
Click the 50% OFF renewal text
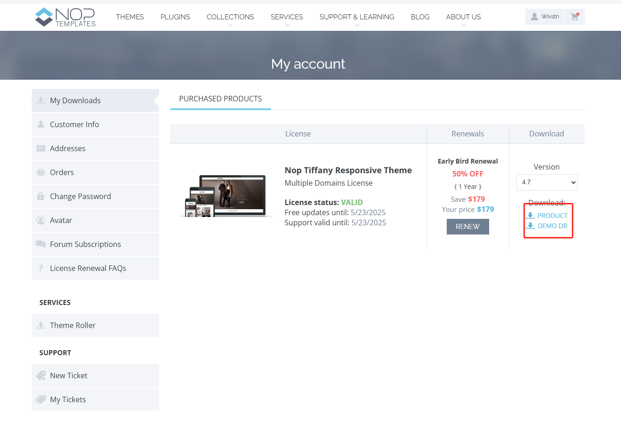[x=468, y=174]
